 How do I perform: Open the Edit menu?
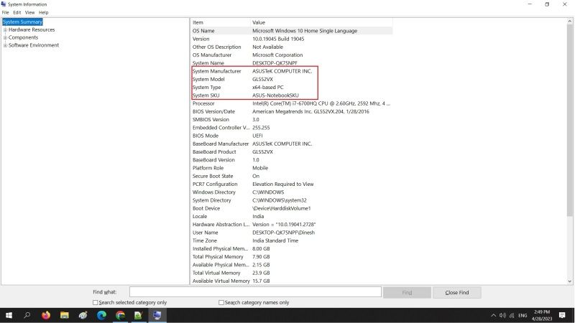pos(17,12)
